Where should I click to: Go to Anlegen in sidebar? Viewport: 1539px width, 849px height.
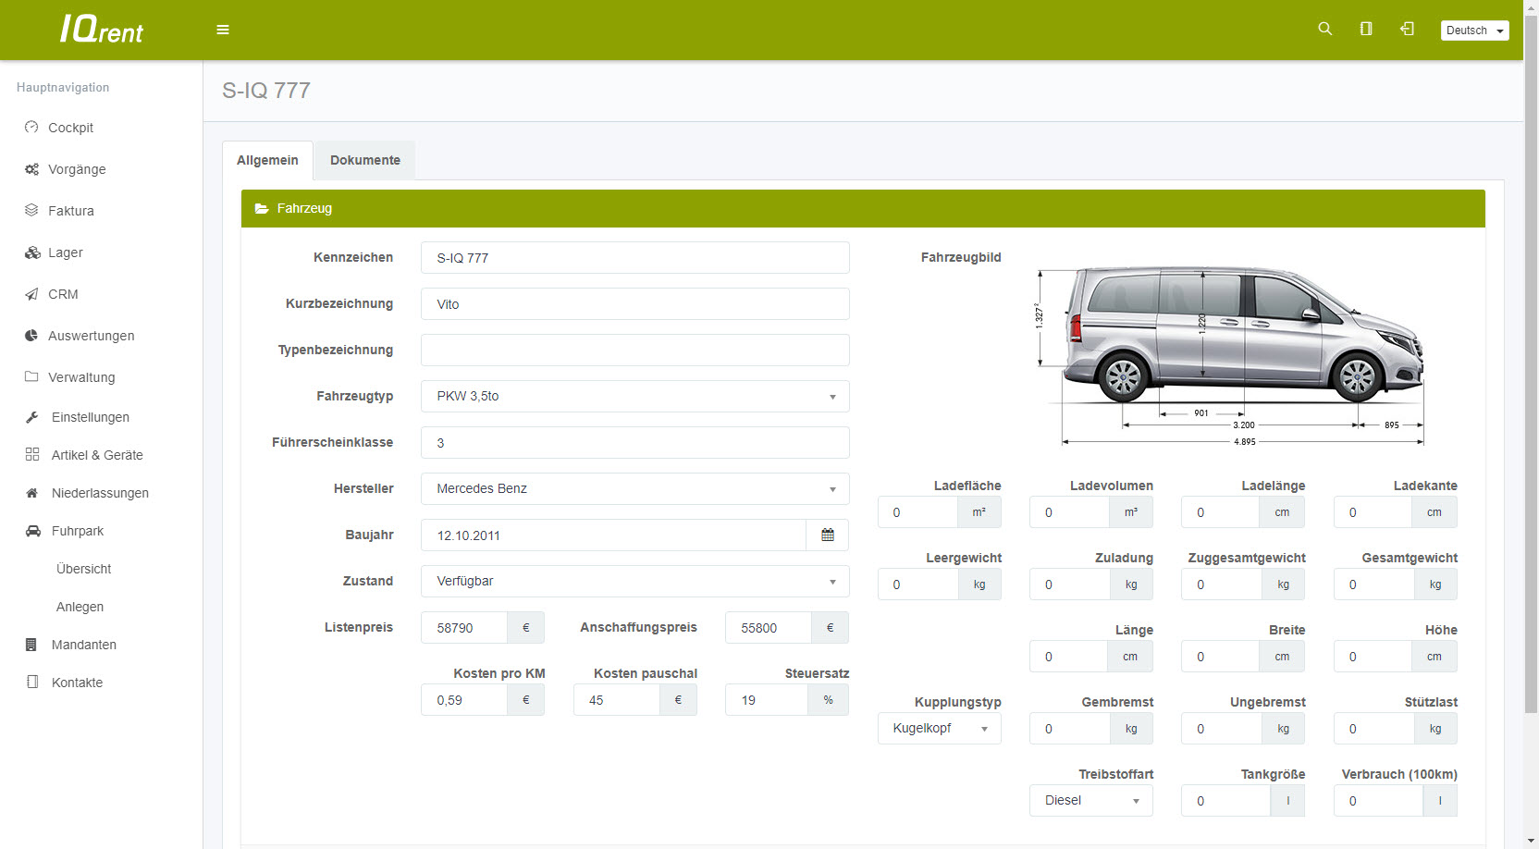click(x=80, y=607)
